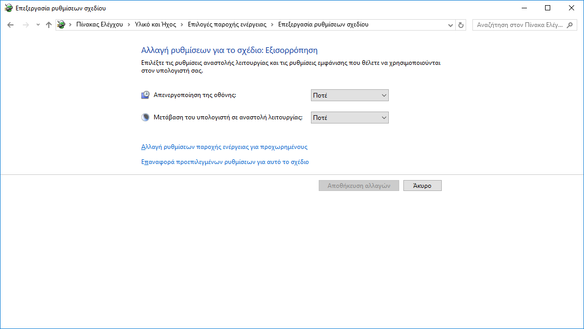
Task: Open Επιλογές παροχής ενέργειας breadcrumb
Action: [x=227, y=24]
